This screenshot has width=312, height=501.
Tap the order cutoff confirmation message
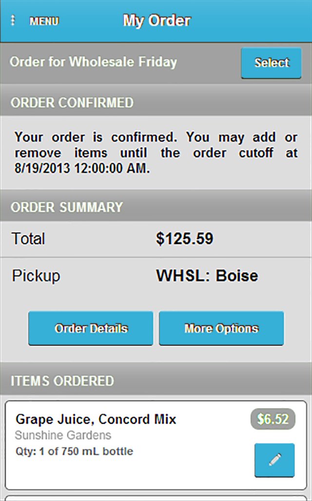(156, 152)
